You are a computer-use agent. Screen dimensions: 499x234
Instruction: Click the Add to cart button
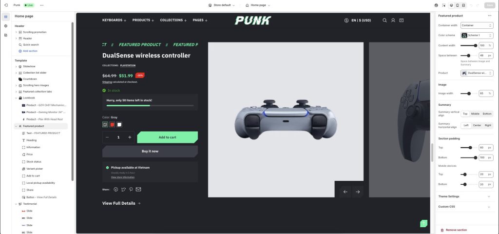pos(168,137)
